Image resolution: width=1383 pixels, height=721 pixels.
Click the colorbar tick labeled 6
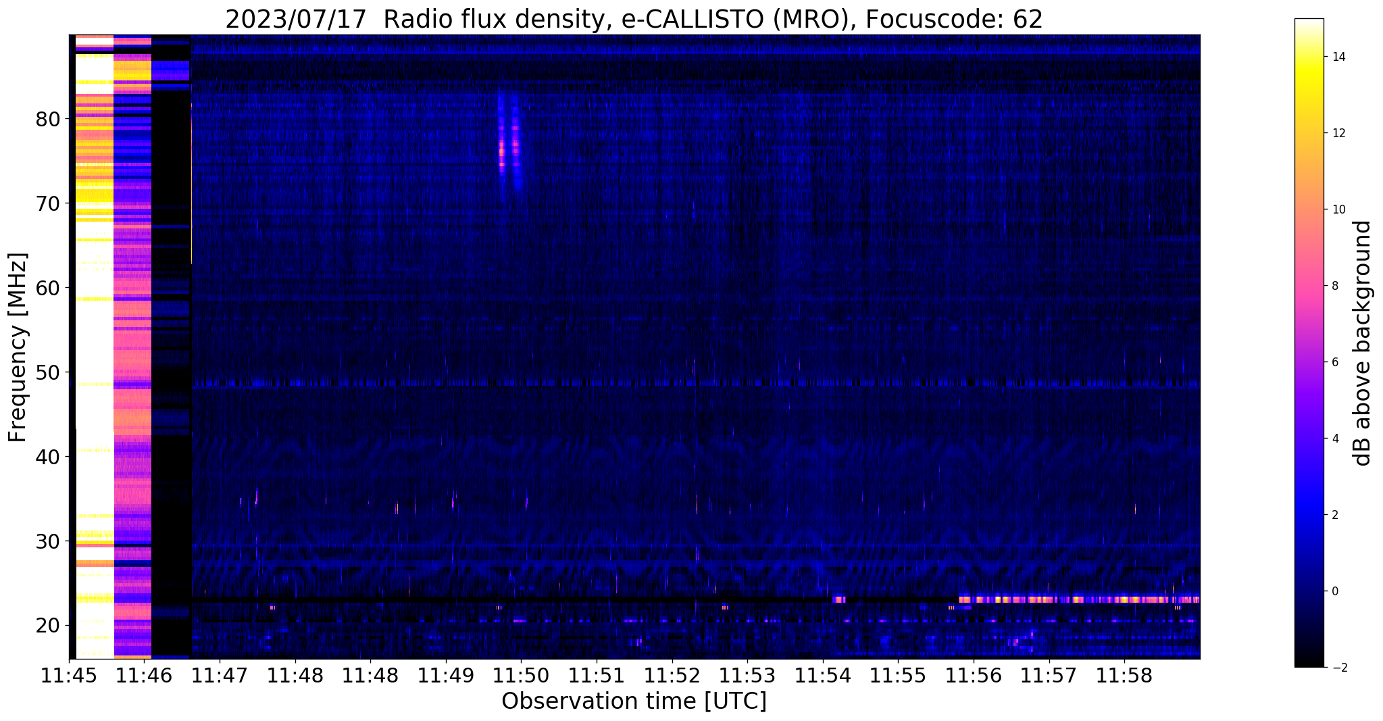(x=1335, y=362)
